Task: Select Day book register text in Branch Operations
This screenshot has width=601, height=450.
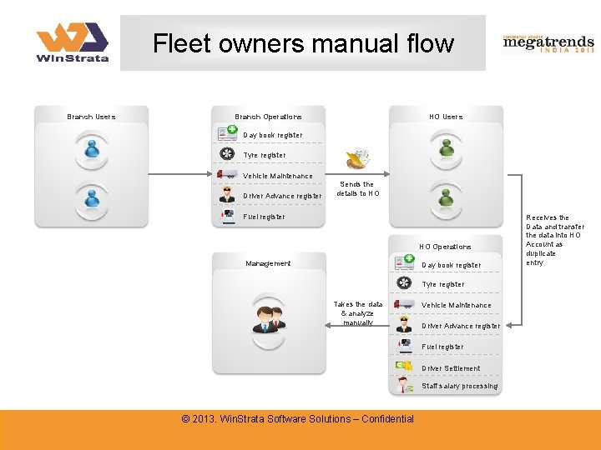Action: [x=273, y=135]
